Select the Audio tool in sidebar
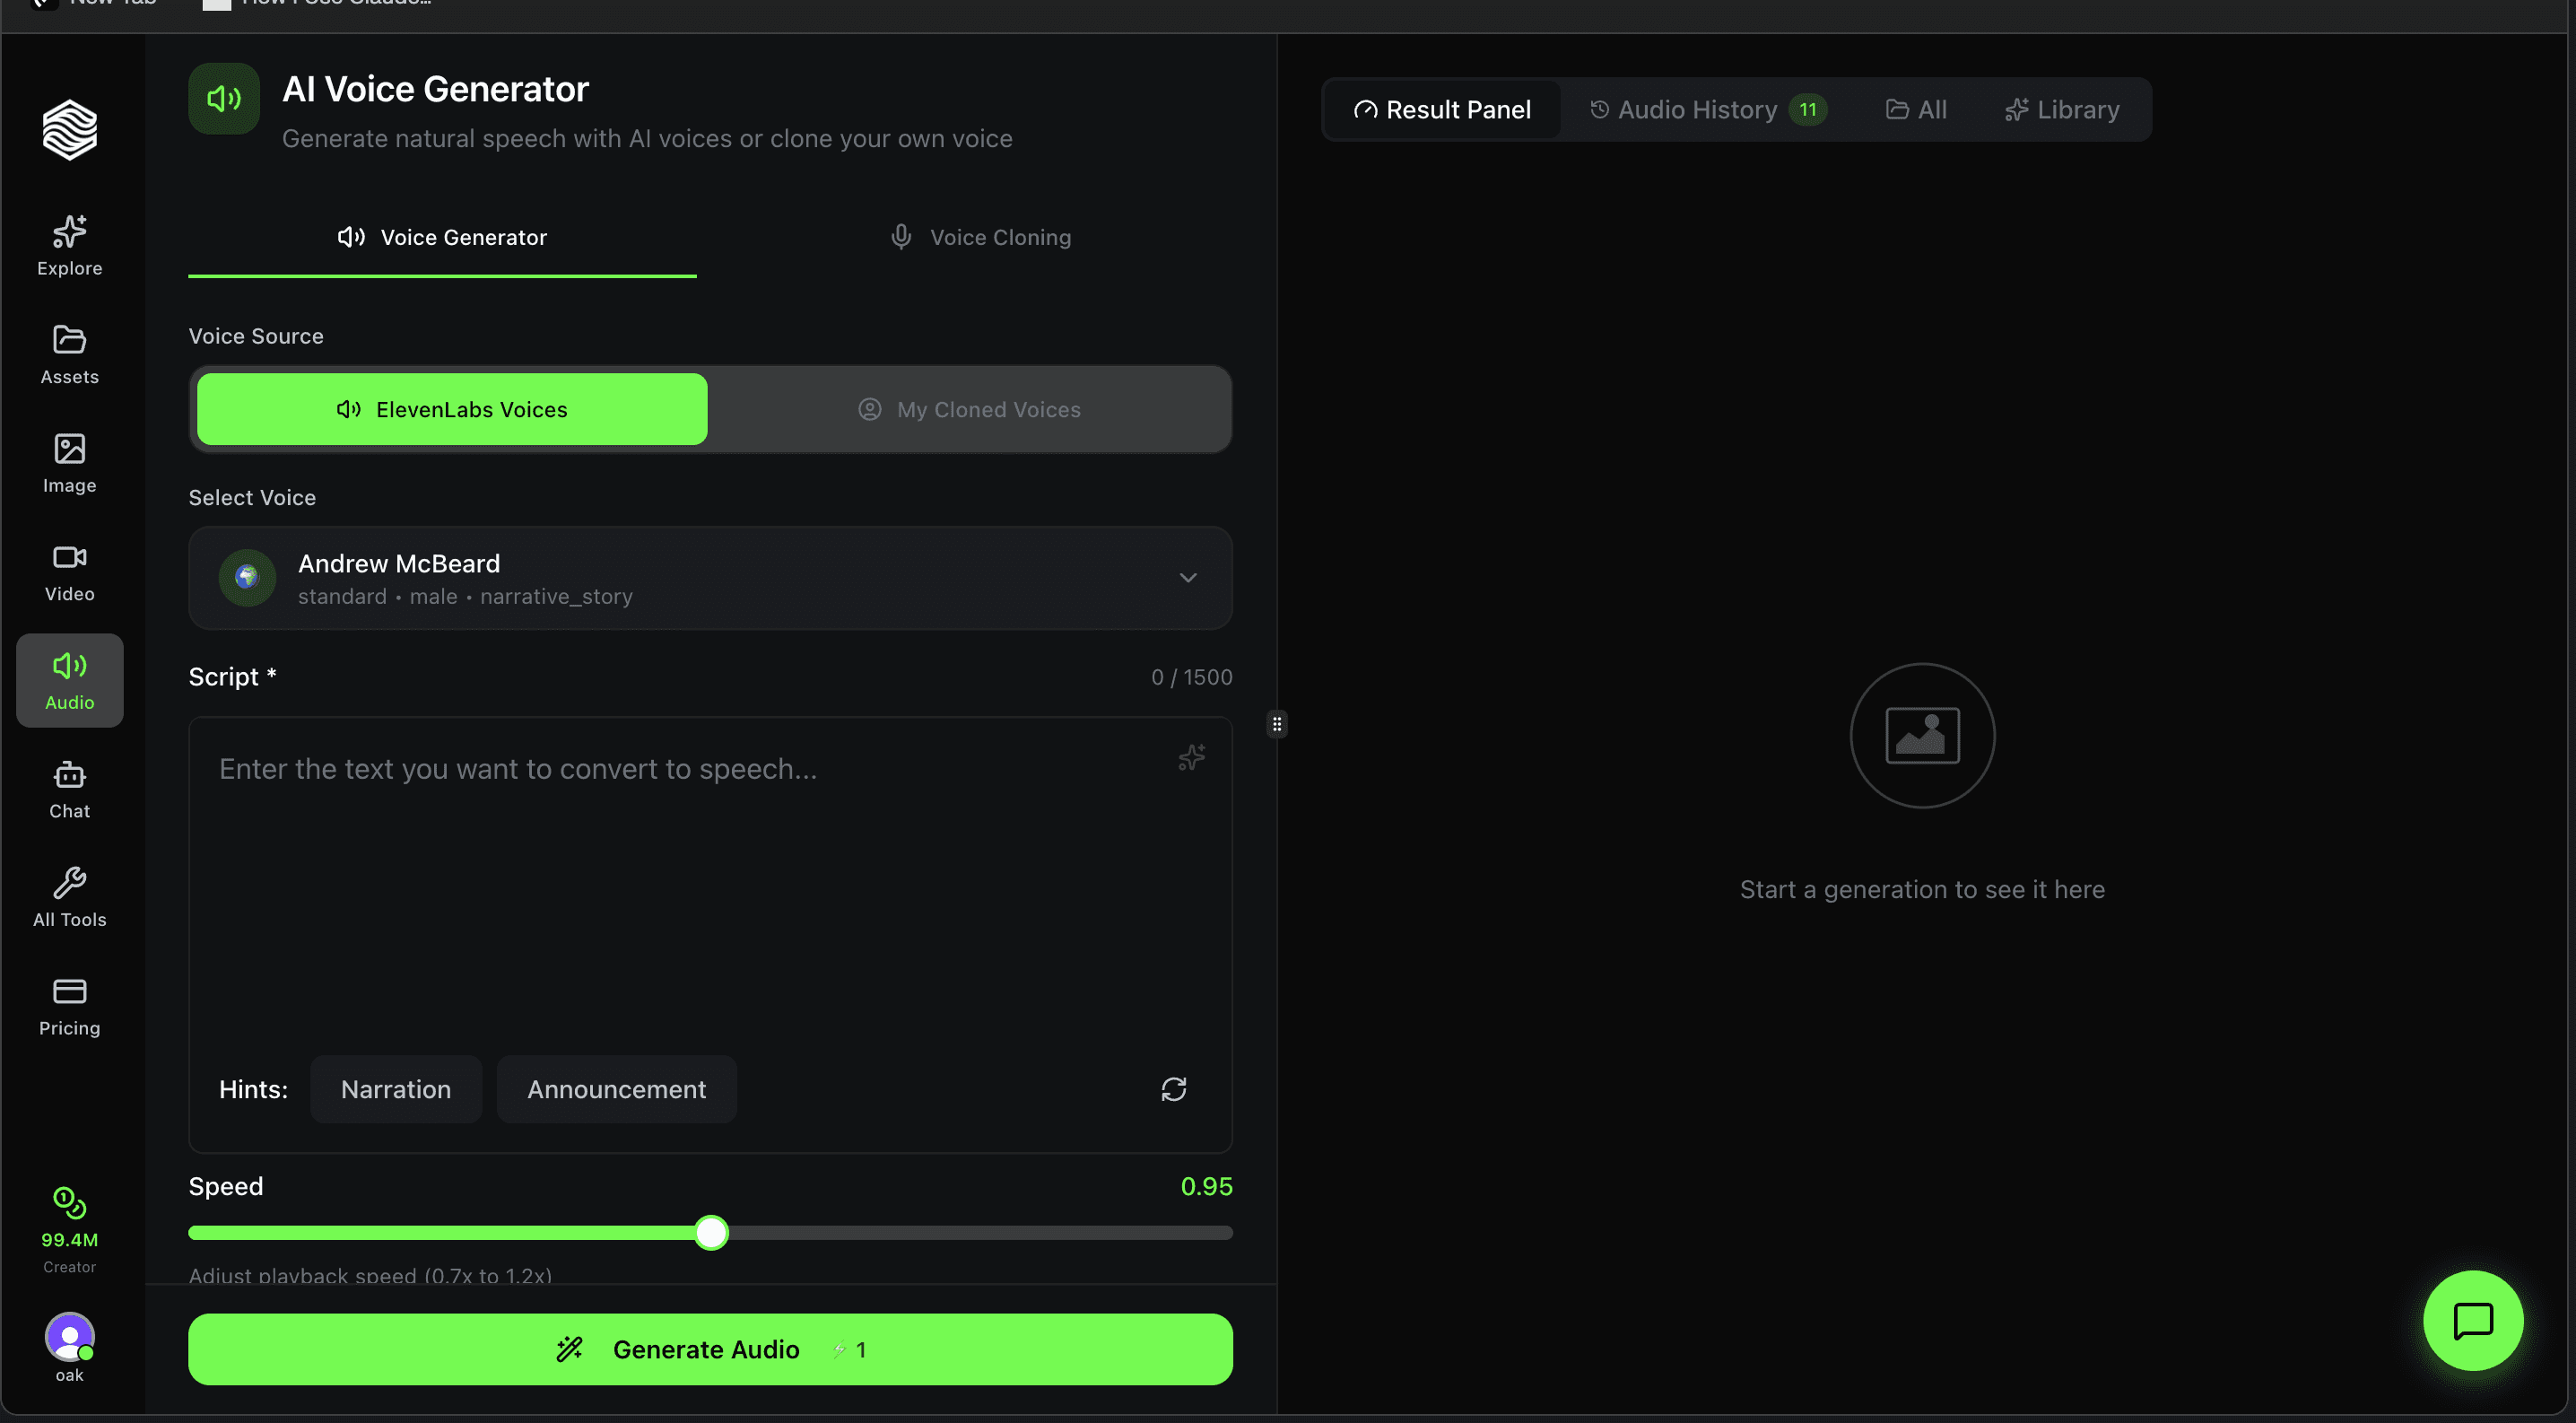 69,679
